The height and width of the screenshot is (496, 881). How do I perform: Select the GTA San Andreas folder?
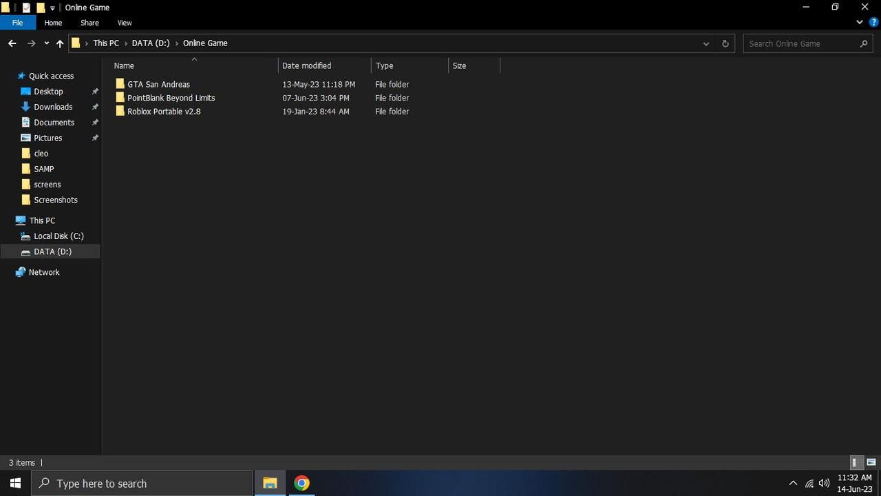pyautogui.click(x=158, y=85)
